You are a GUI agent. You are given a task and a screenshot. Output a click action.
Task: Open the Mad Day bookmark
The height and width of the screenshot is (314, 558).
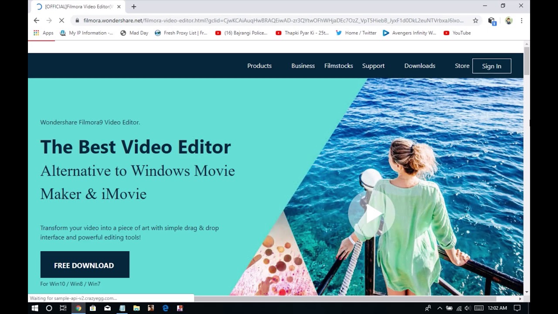(134, 33)
